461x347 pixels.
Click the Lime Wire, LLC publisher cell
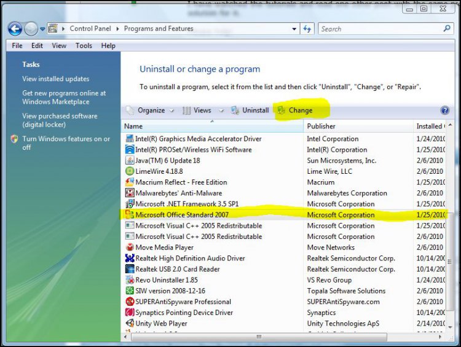pos(329,171)
